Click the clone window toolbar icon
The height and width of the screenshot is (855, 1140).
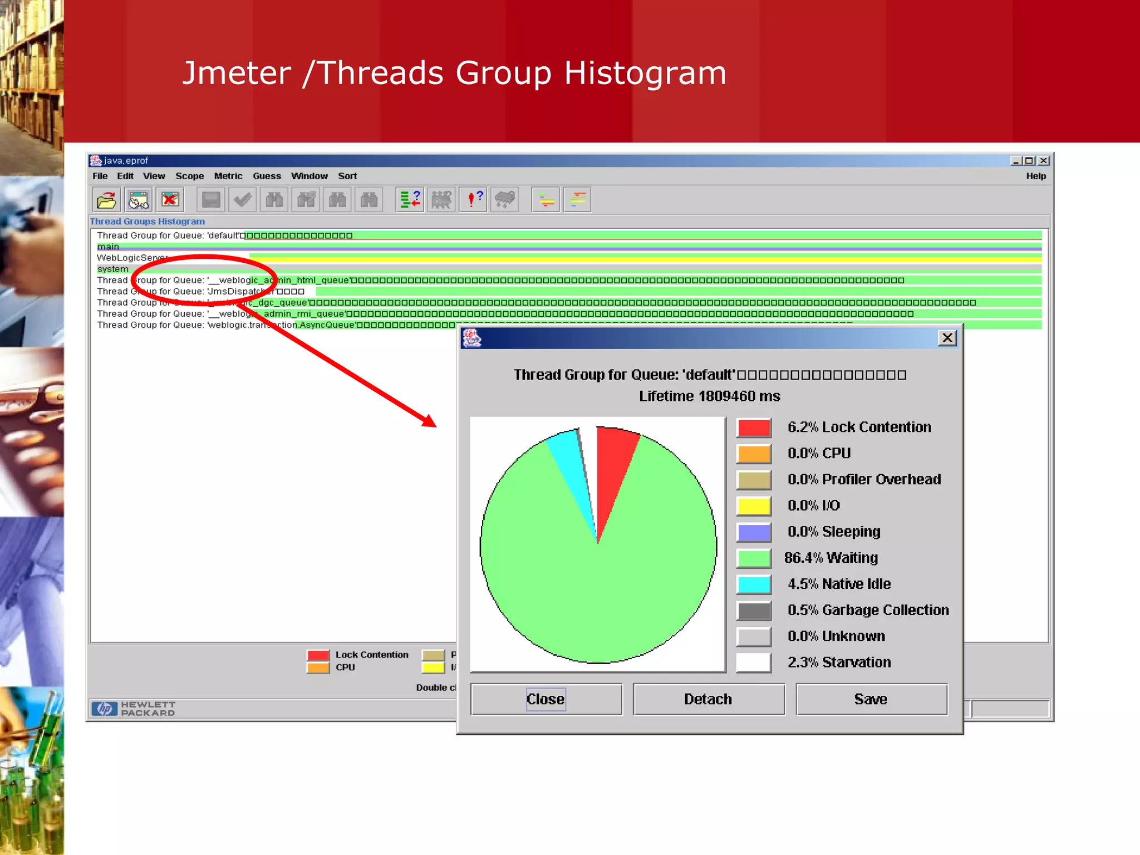point(138,199)
